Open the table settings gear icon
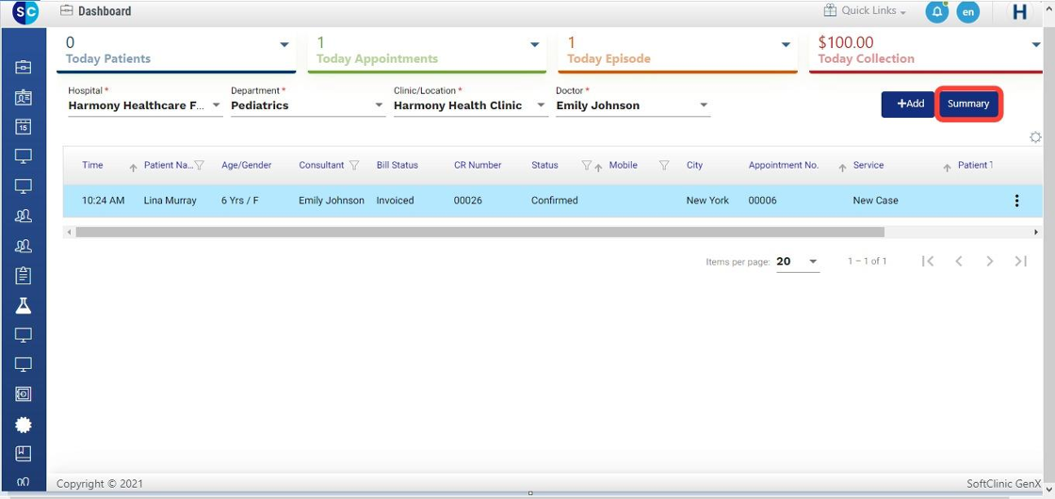 coord(1035,137)
